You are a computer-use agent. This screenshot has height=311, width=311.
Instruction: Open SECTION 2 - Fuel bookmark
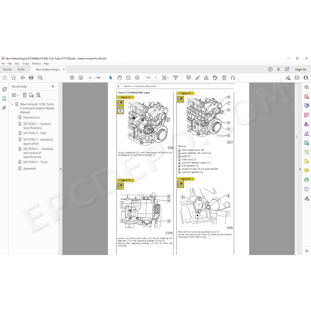coord(35,133)
